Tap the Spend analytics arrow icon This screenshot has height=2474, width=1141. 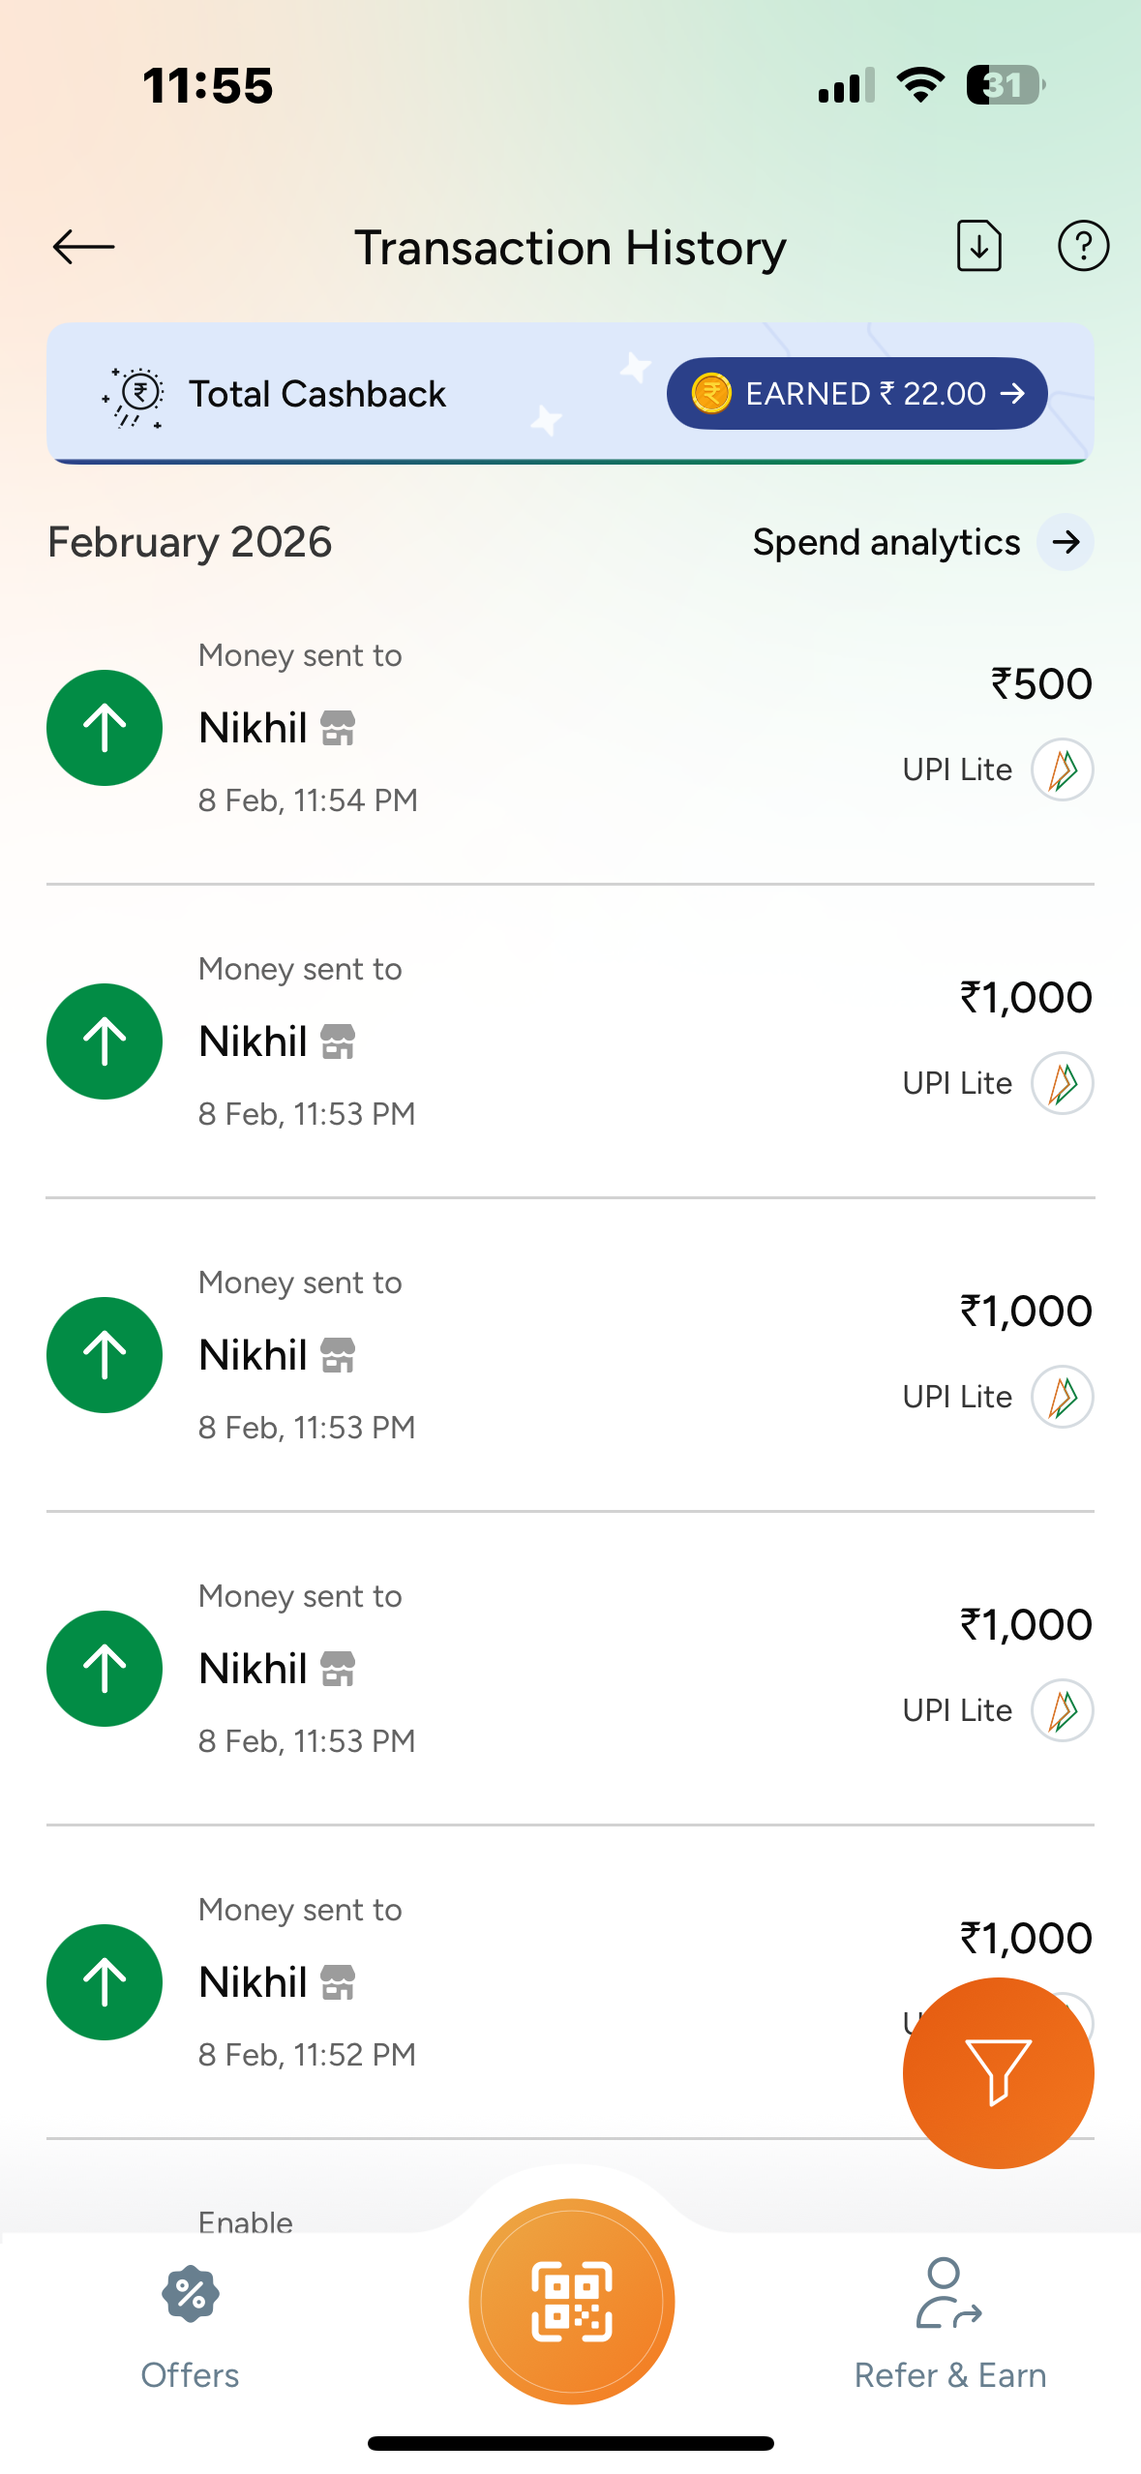click(x=1066, y=543)
